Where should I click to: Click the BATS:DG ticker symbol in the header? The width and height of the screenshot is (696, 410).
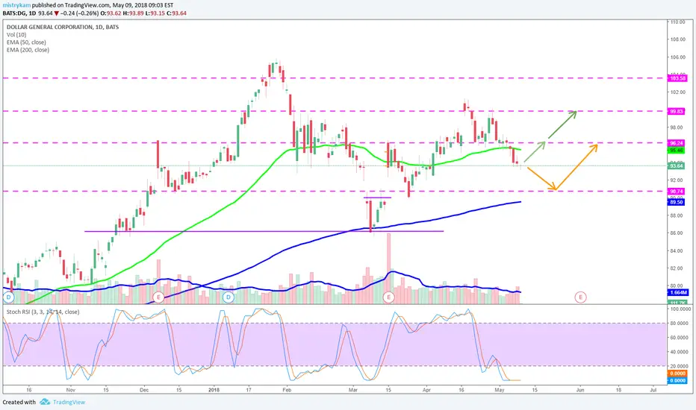15,13
